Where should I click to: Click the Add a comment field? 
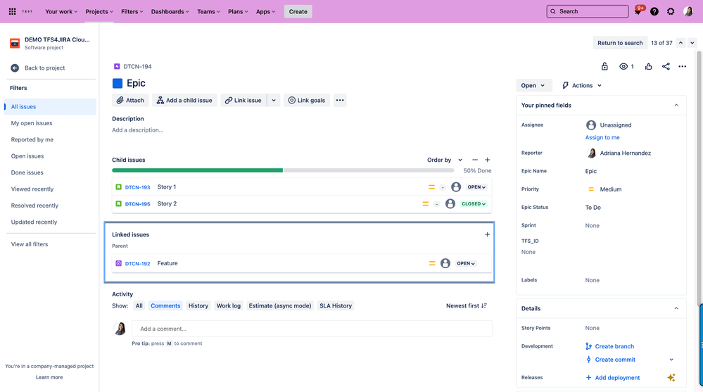click(312, 329)
